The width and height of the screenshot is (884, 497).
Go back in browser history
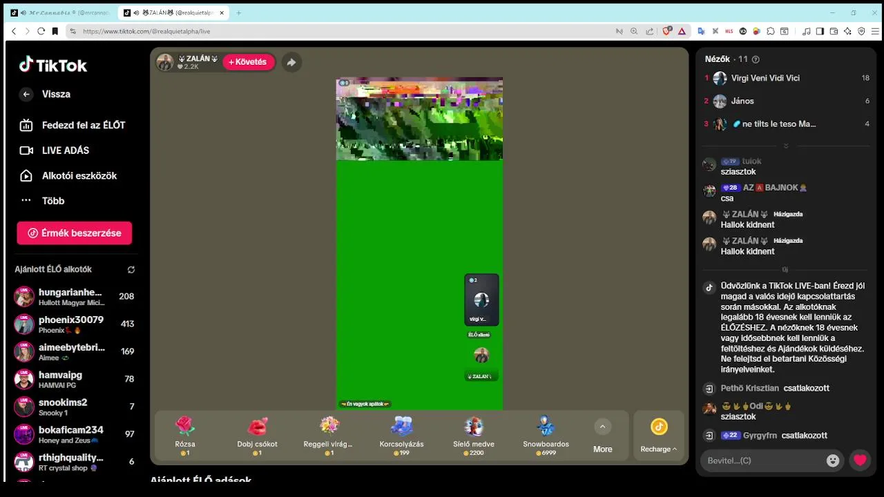[x=14, y=31]
